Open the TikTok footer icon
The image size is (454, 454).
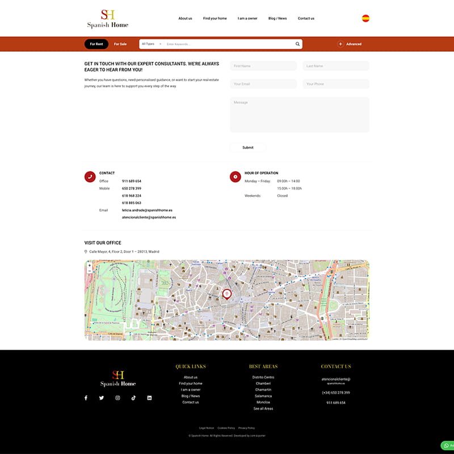(x=133, y=398)
